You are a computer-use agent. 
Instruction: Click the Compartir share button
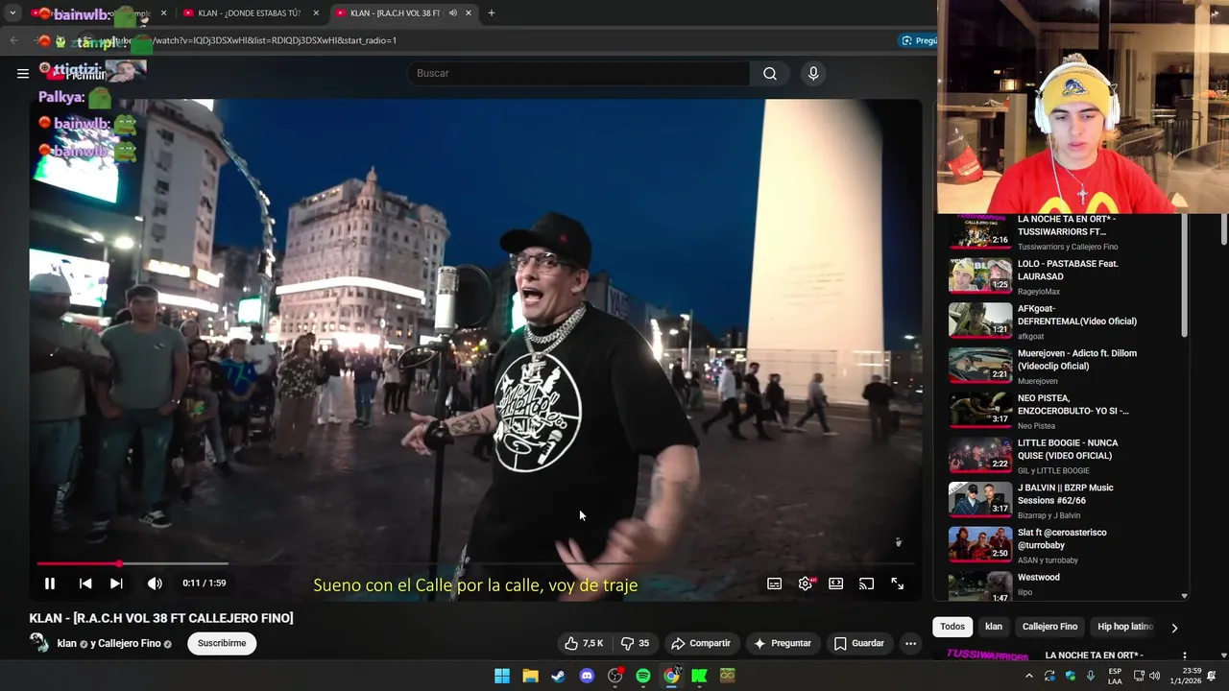tap(701, 643)
